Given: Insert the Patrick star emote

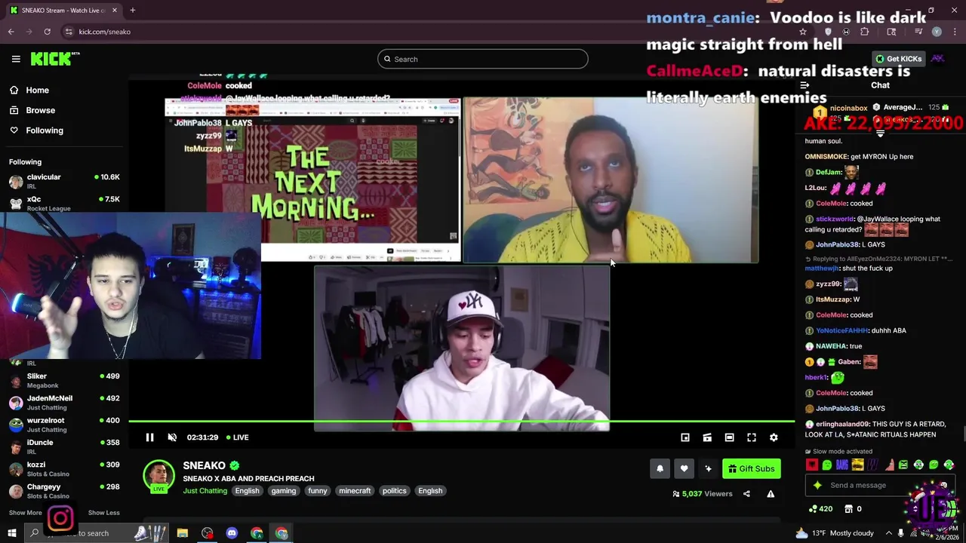Looking at the screenshot, I should 888,465.
